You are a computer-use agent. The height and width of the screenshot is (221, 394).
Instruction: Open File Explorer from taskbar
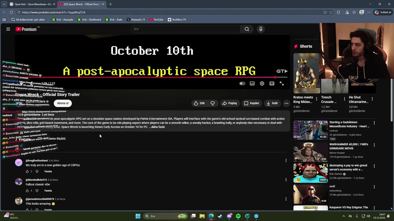(x=202, y=216)
